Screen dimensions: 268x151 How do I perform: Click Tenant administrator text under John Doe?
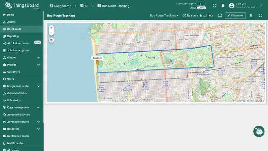(x=246, y=7)
